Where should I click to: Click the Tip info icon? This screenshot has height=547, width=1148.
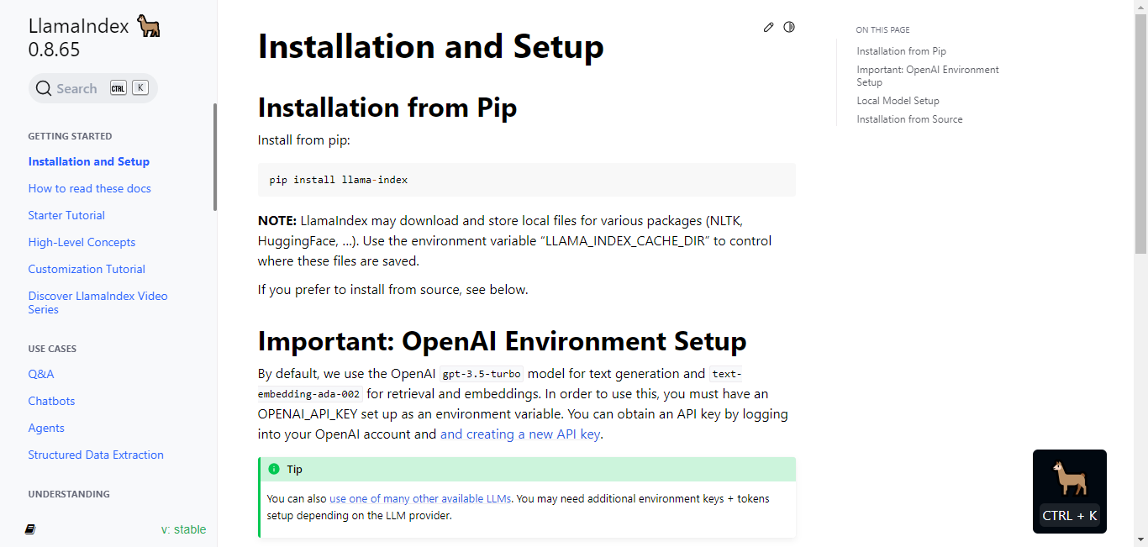point(273,469)
